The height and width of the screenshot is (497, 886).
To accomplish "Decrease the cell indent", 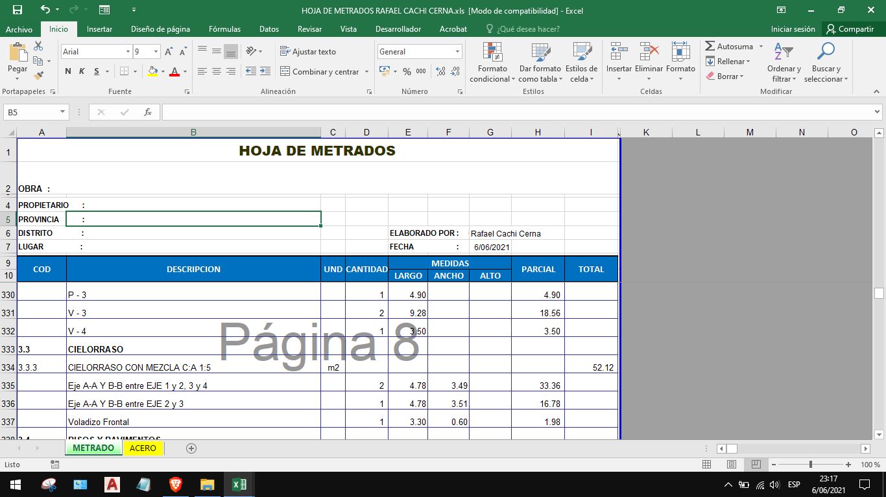I will click(252, 71).
